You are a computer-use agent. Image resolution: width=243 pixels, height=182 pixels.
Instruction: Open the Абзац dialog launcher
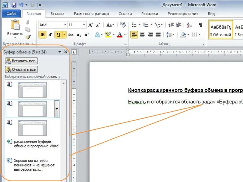[x=203, y=44]
